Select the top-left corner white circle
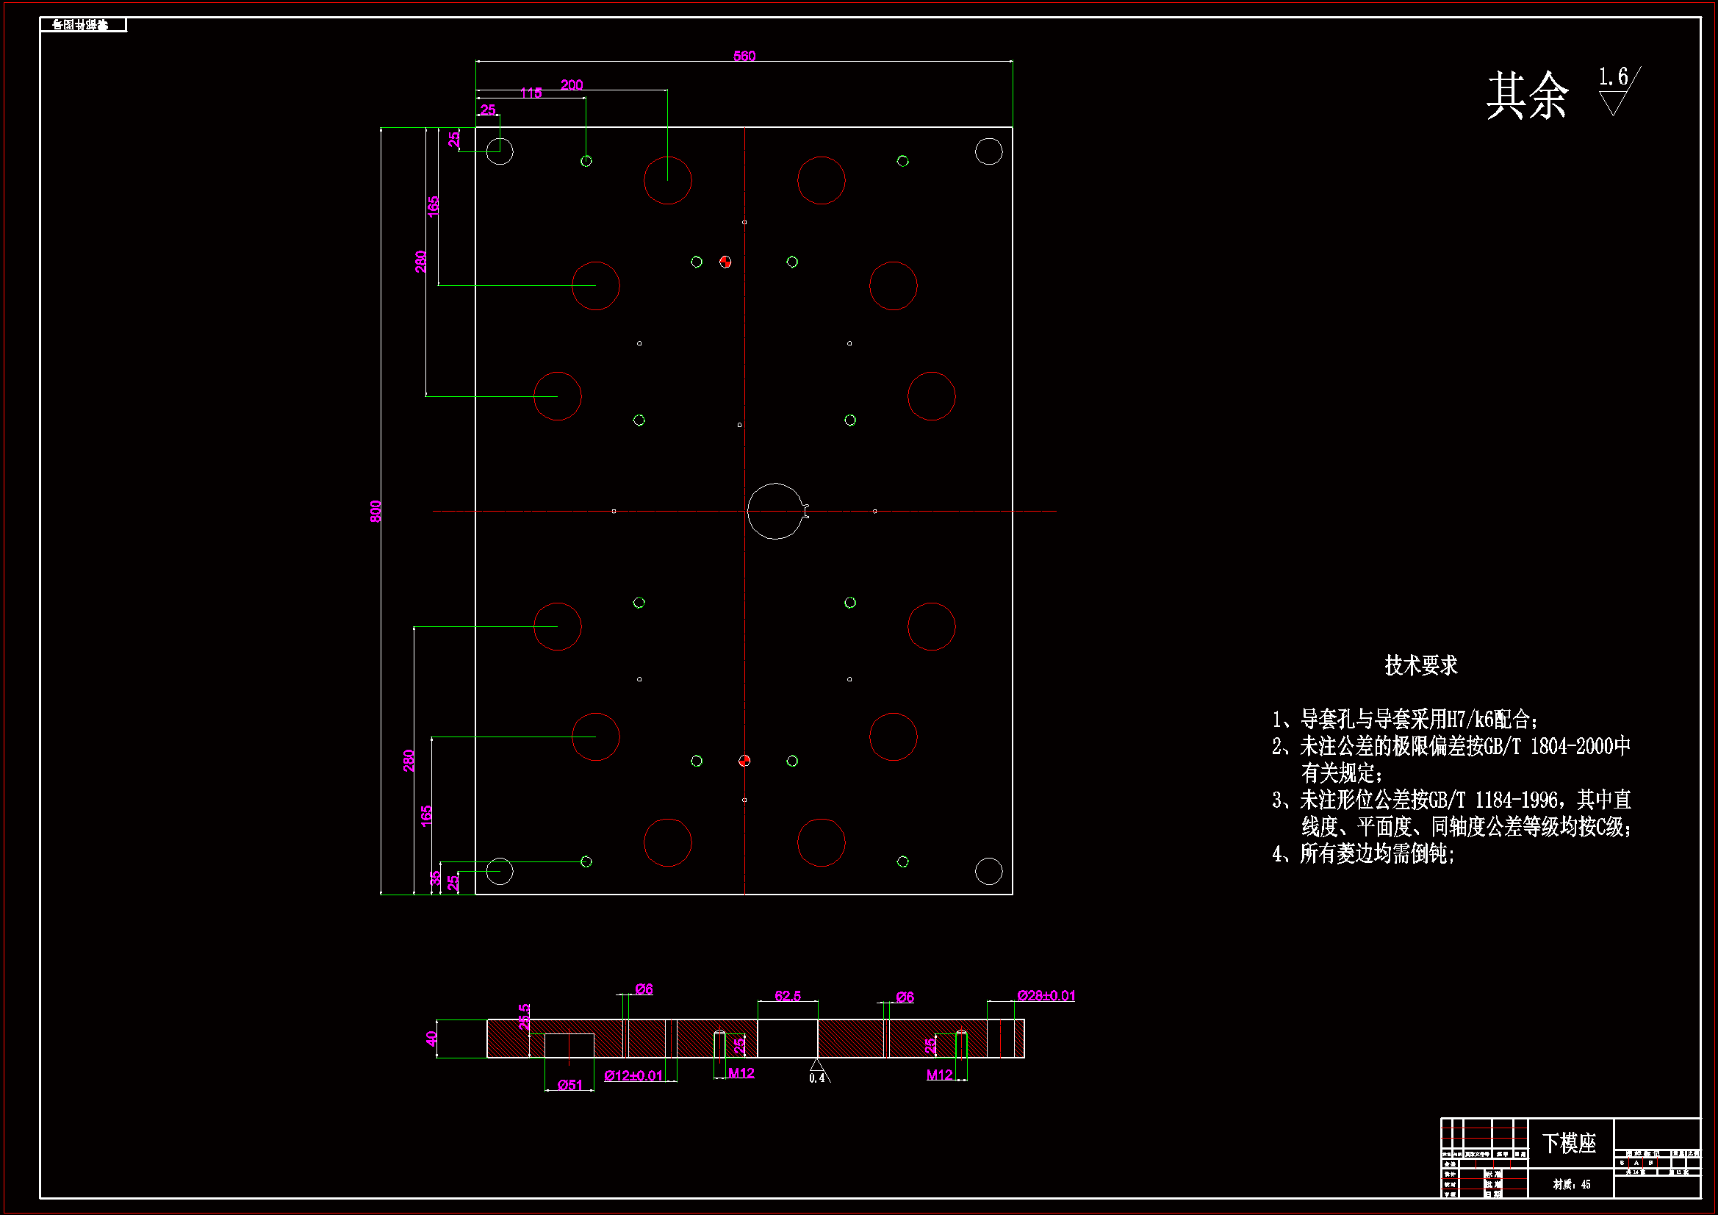The image size is (1718, 1215). tap(500, 152)
